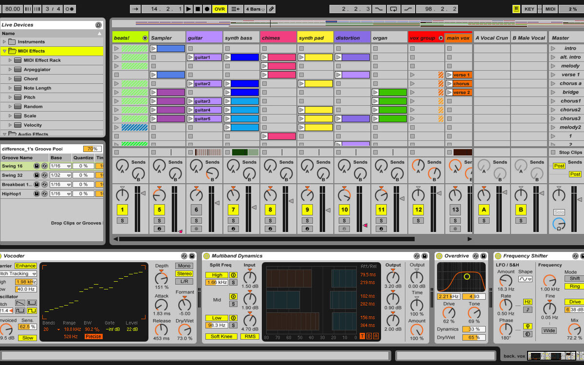Click the Stop Clips button
This screenshot has height=365, width=584.
(553, 153)
